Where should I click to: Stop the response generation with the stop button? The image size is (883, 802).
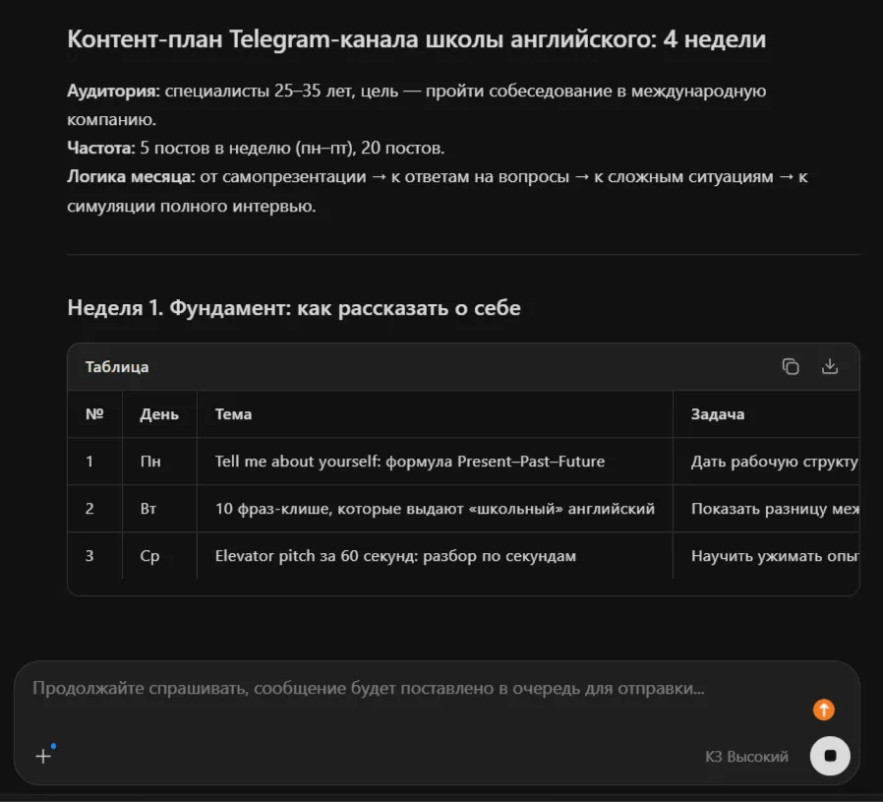[830, 756]
